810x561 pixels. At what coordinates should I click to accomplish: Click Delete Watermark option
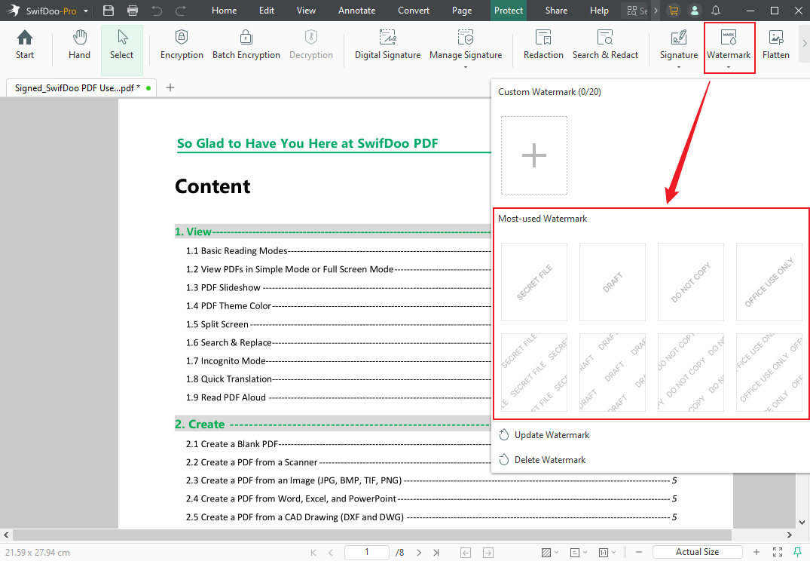[x=549, y=460]
